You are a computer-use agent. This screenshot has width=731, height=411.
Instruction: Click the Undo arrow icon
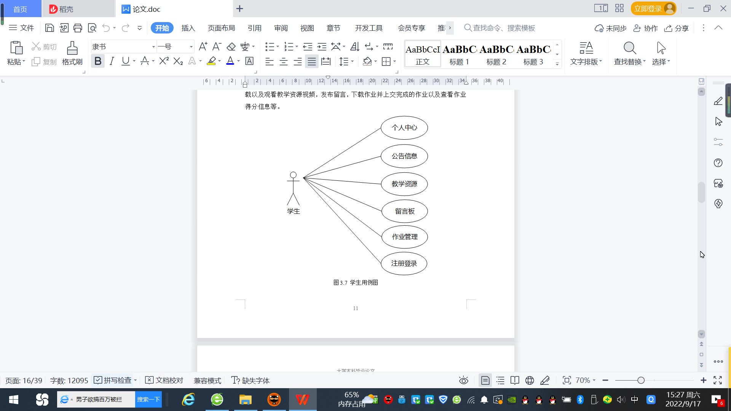(x=106, y=28)
